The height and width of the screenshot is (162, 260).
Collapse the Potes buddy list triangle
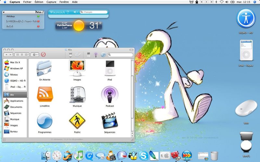[x=4, y=12]
